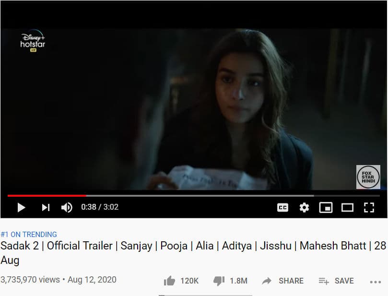Click the SAVE label text
Screen dimensions: 388x296
[x=344, y=281]
